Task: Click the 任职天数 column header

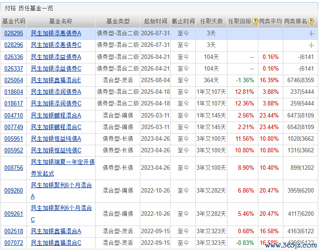Action: point(211,21)
